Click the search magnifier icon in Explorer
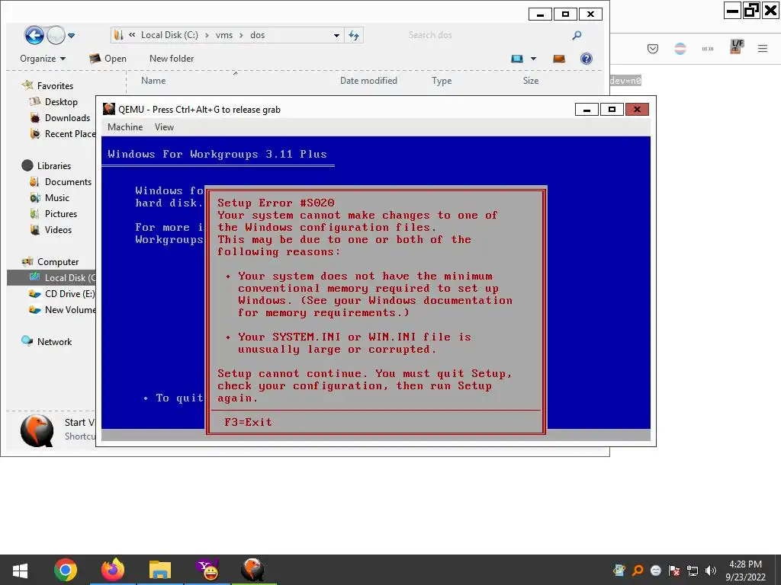This screenshot has height=585, width=781. click(577, 35)
